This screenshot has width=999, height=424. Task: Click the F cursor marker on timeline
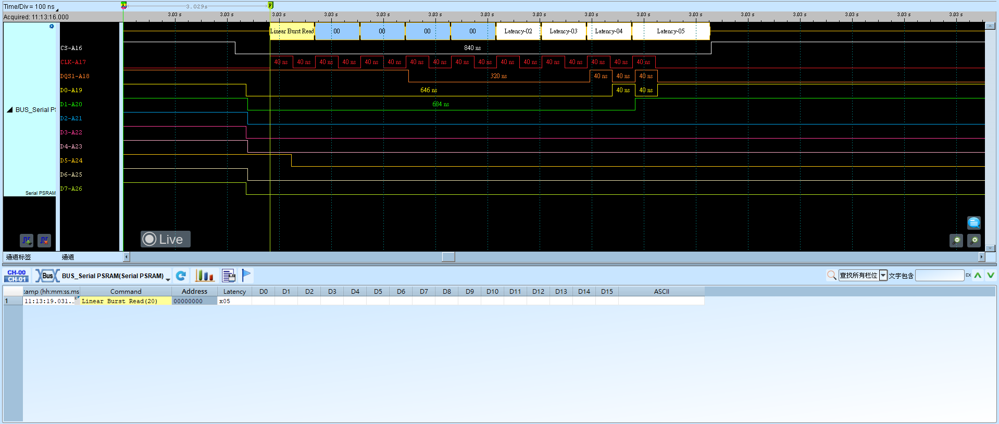pos(270,5)
